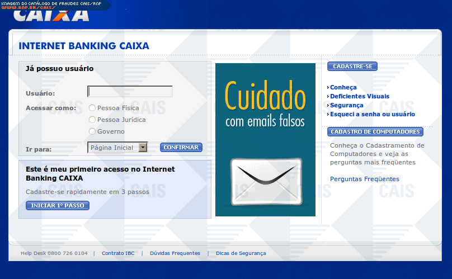Click 'Esqueci a senha ou usuário' link
The height and width of the screenshot is (279, 452).
click(372, 114)
